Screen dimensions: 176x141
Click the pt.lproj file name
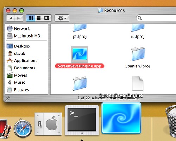tap(80, 36)
